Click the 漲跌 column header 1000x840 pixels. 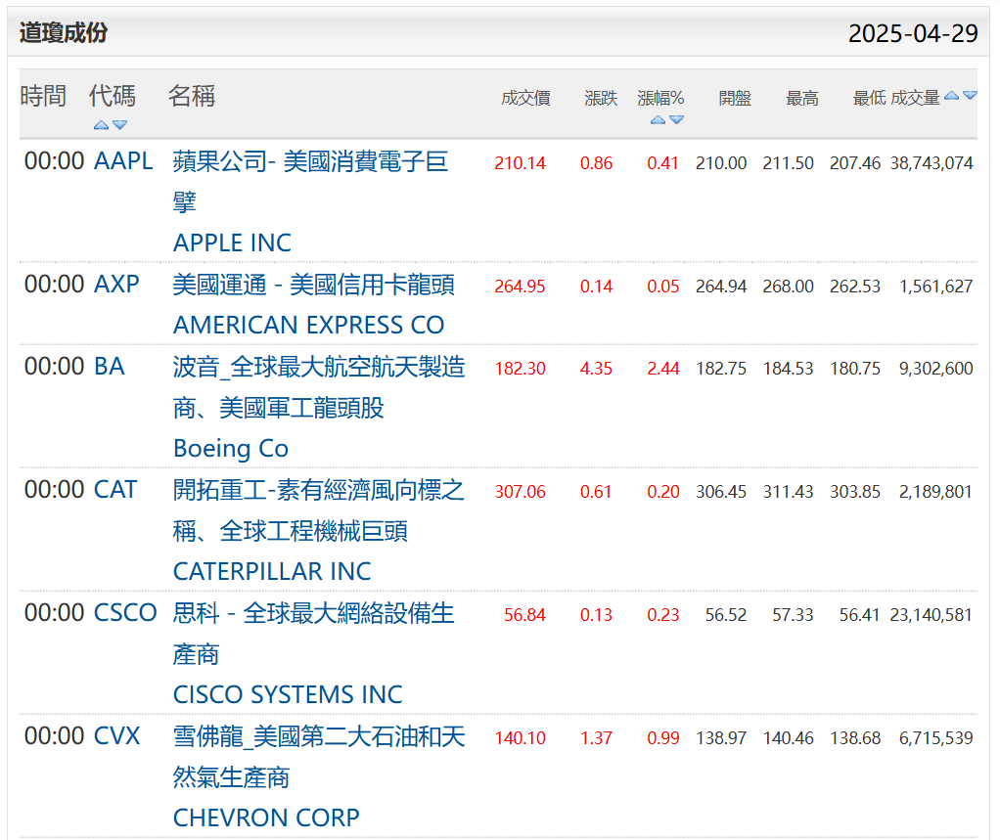coord(602,98)
